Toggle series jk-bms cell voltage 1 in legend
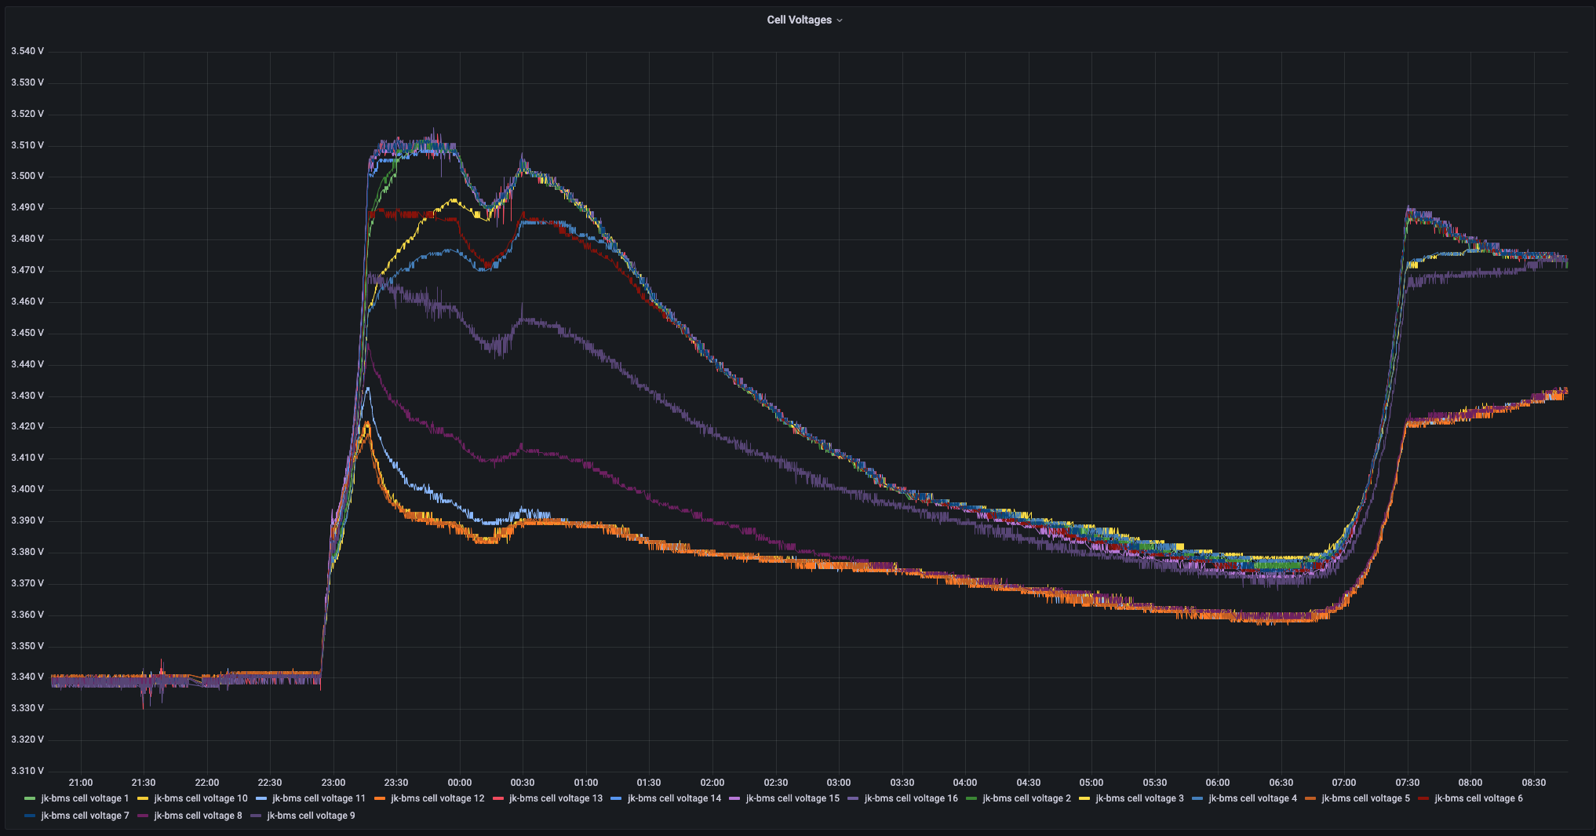Viewport: 1596px width, 836px height. 85,798
